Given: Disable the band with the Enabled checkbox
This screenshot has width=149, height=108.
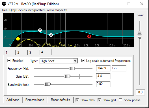Looking at the screenshot, I should [9, 61].
